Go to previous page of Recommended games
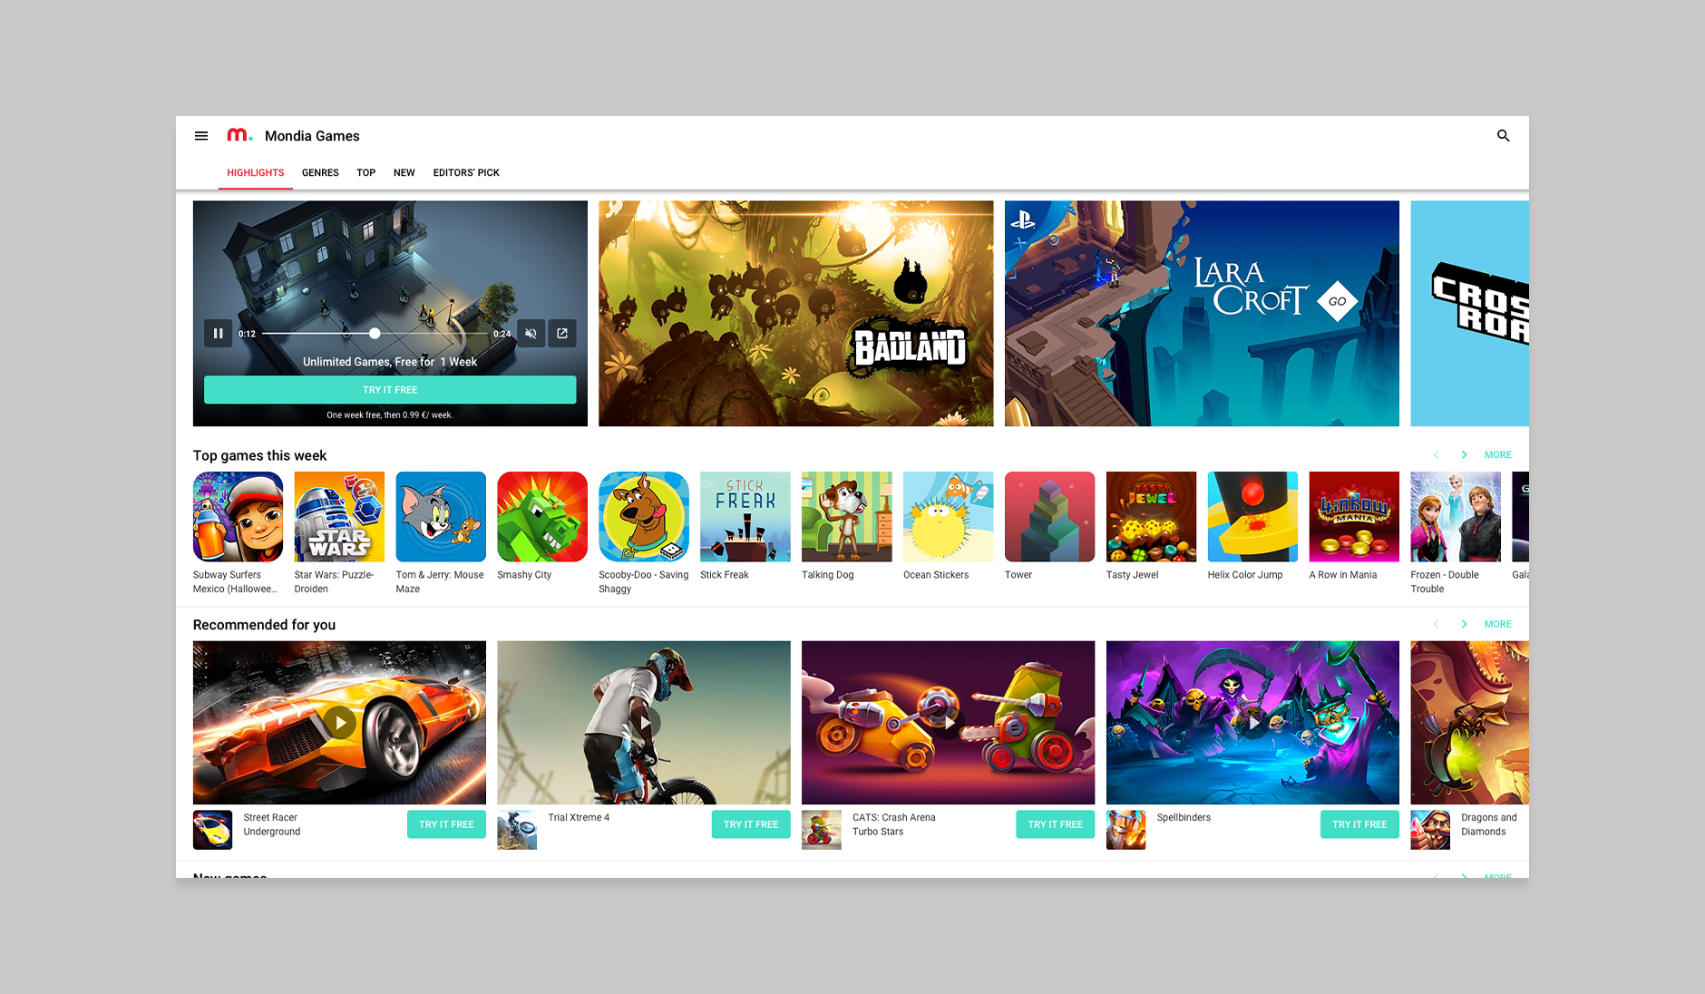The width and height of the screenshot is (1705, 994). 1436,625
